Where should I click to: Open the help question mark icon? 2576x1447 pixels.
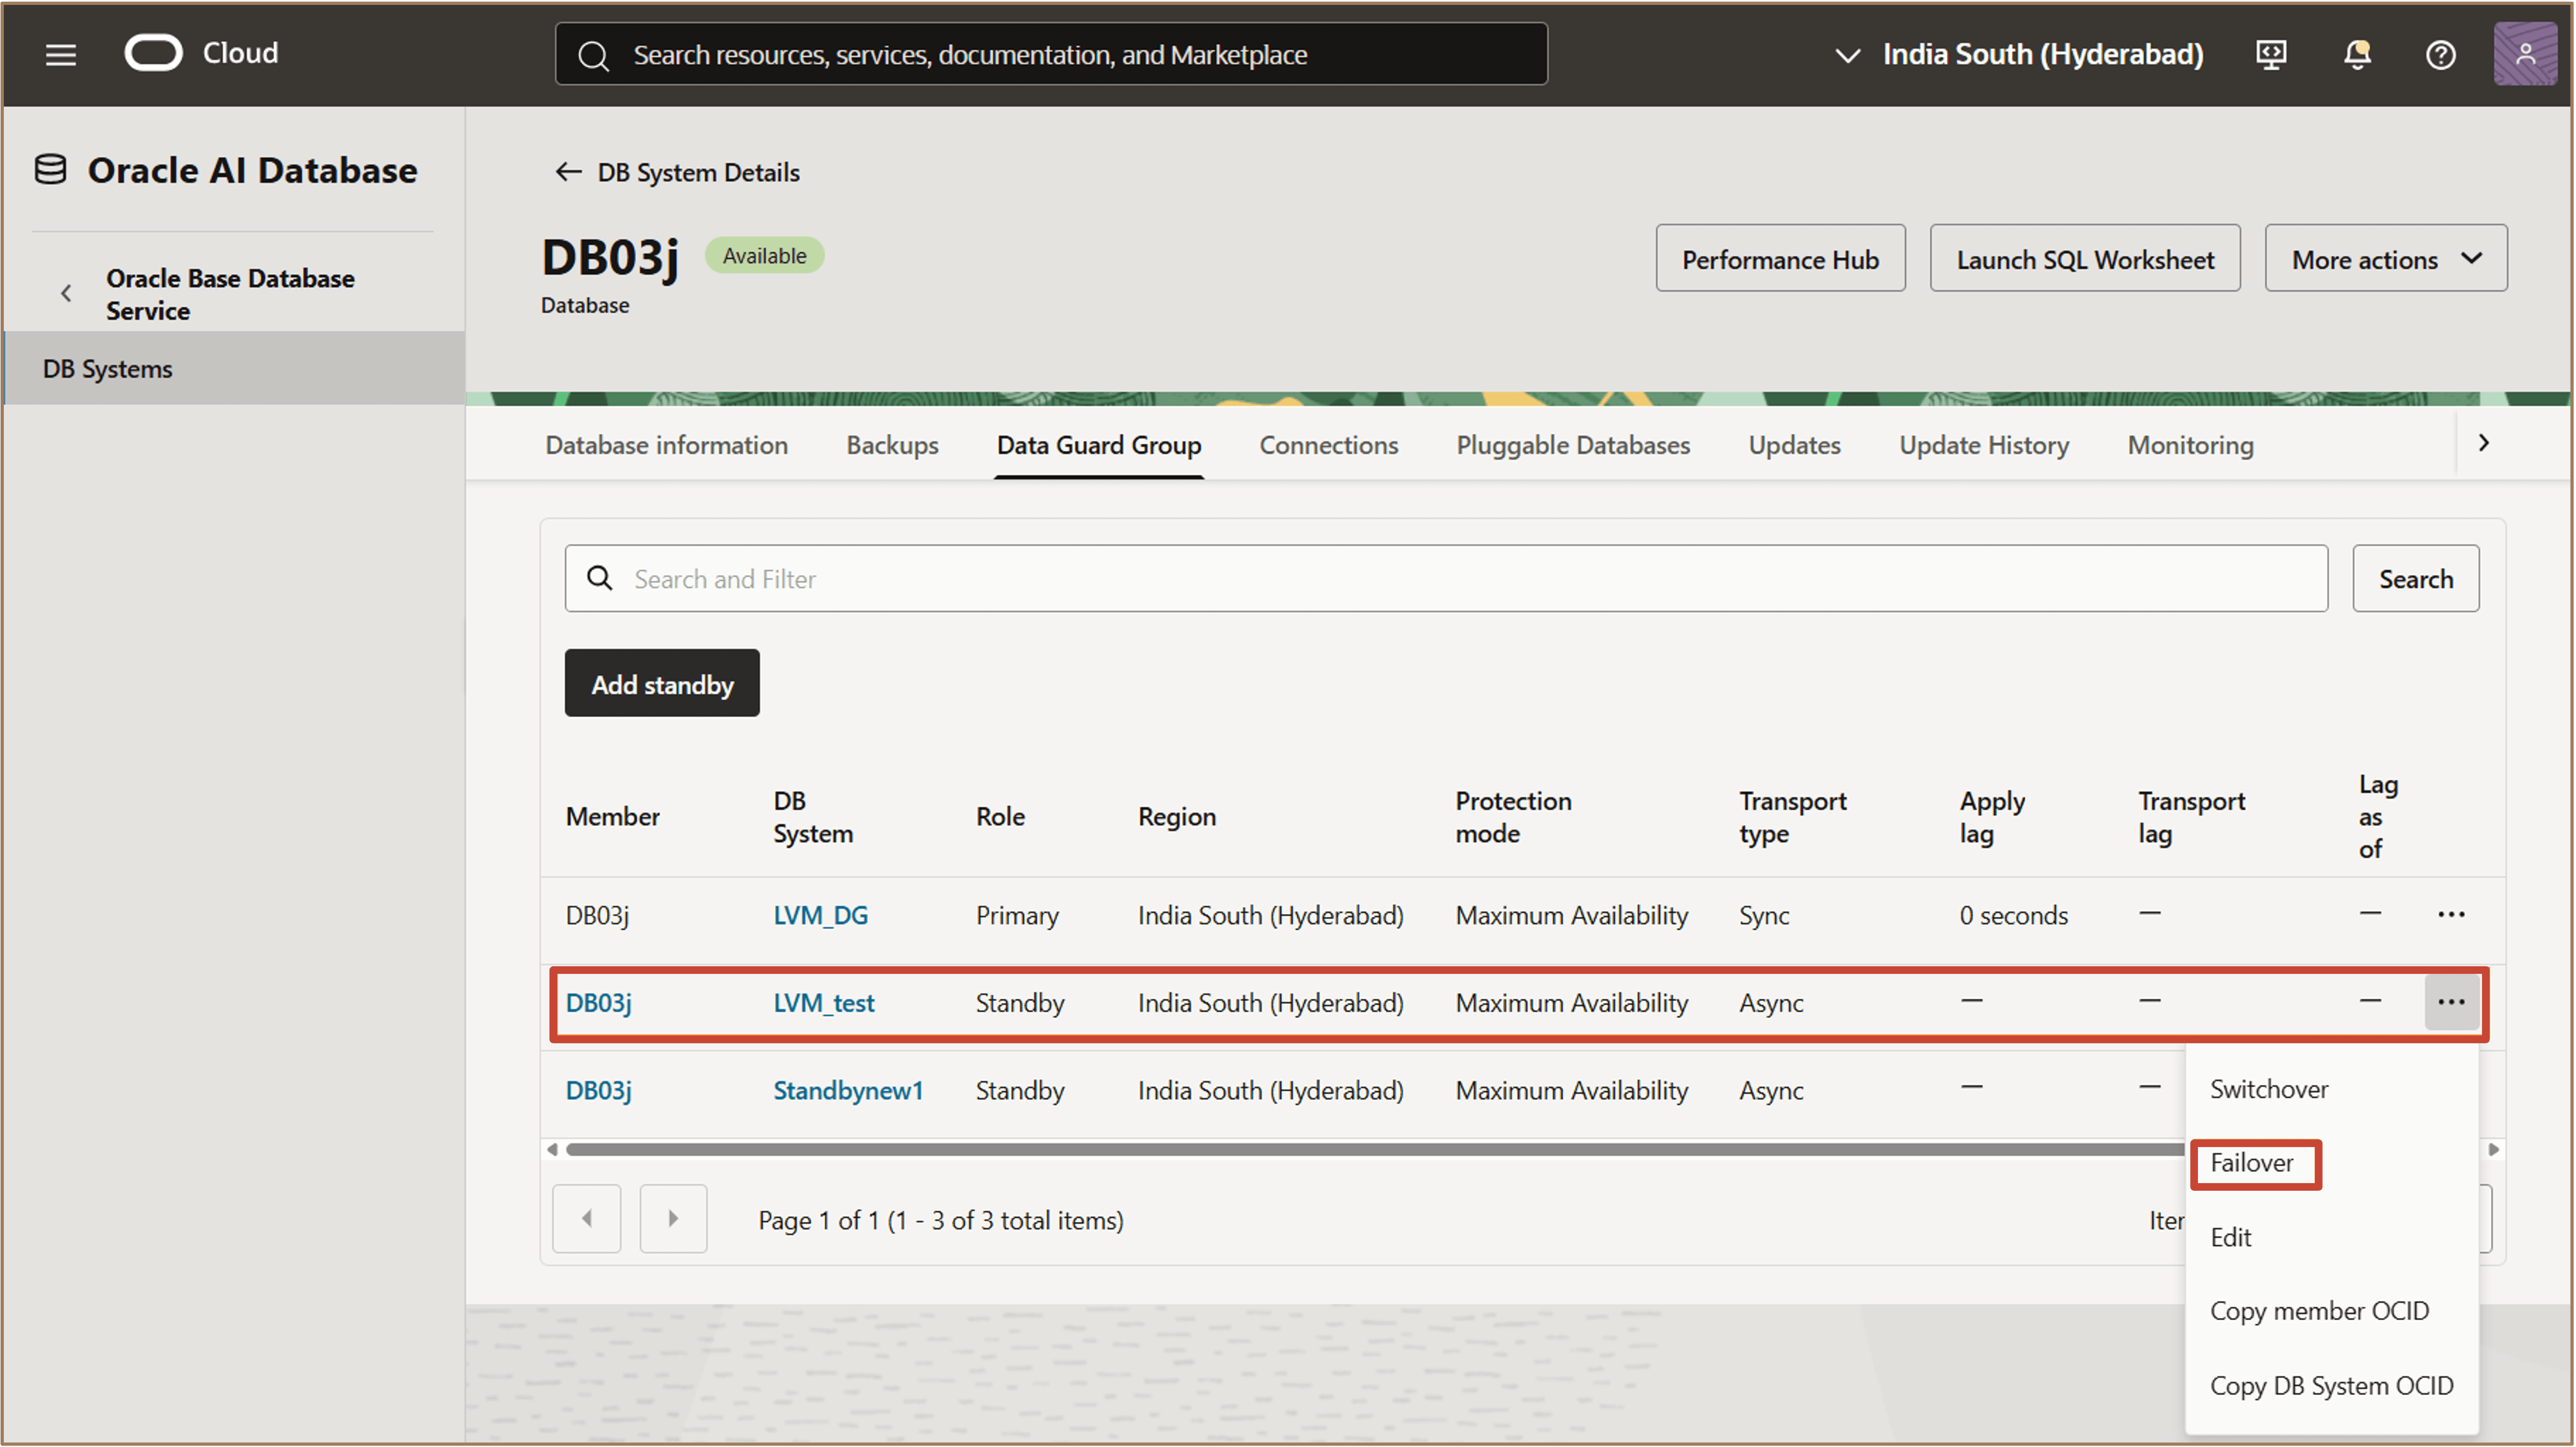tap(2440, 54)
